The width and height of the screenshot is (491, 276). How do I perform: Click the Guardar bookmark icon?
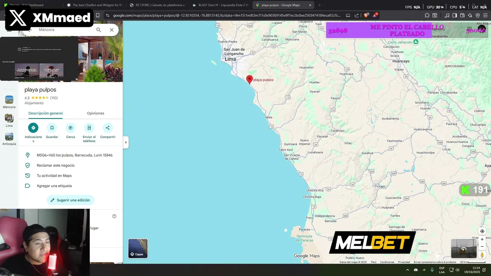(52, 128)
